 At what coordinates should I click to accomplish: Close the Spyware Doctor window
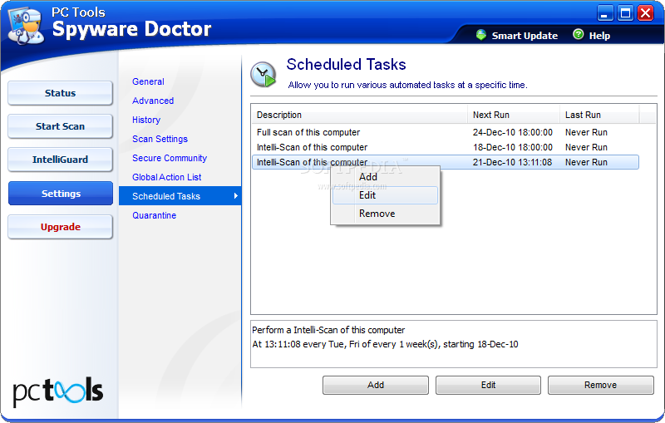point(646,13)
